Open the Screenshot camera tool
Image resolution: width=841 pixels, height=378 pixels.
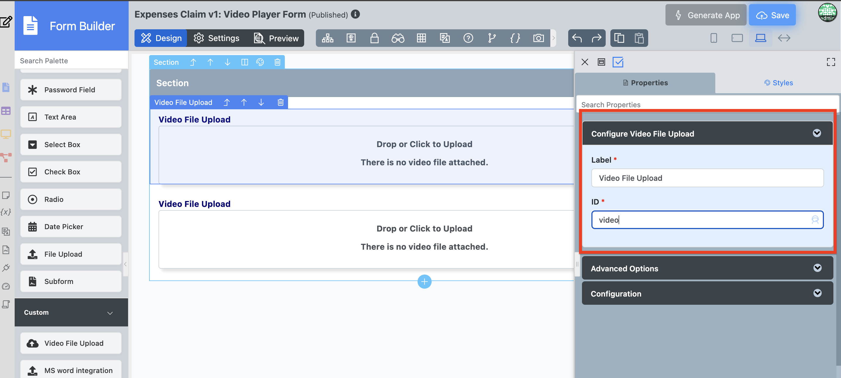tap(538, 38)
